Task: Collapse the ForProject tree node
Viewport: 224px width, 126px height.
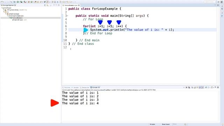Action: point(2,8)
